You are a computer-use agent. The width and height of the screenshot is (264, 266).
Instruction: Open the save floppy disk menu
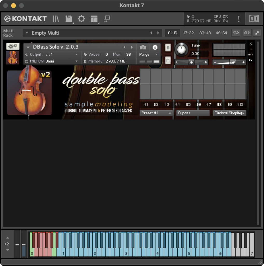tap(69, 19)
